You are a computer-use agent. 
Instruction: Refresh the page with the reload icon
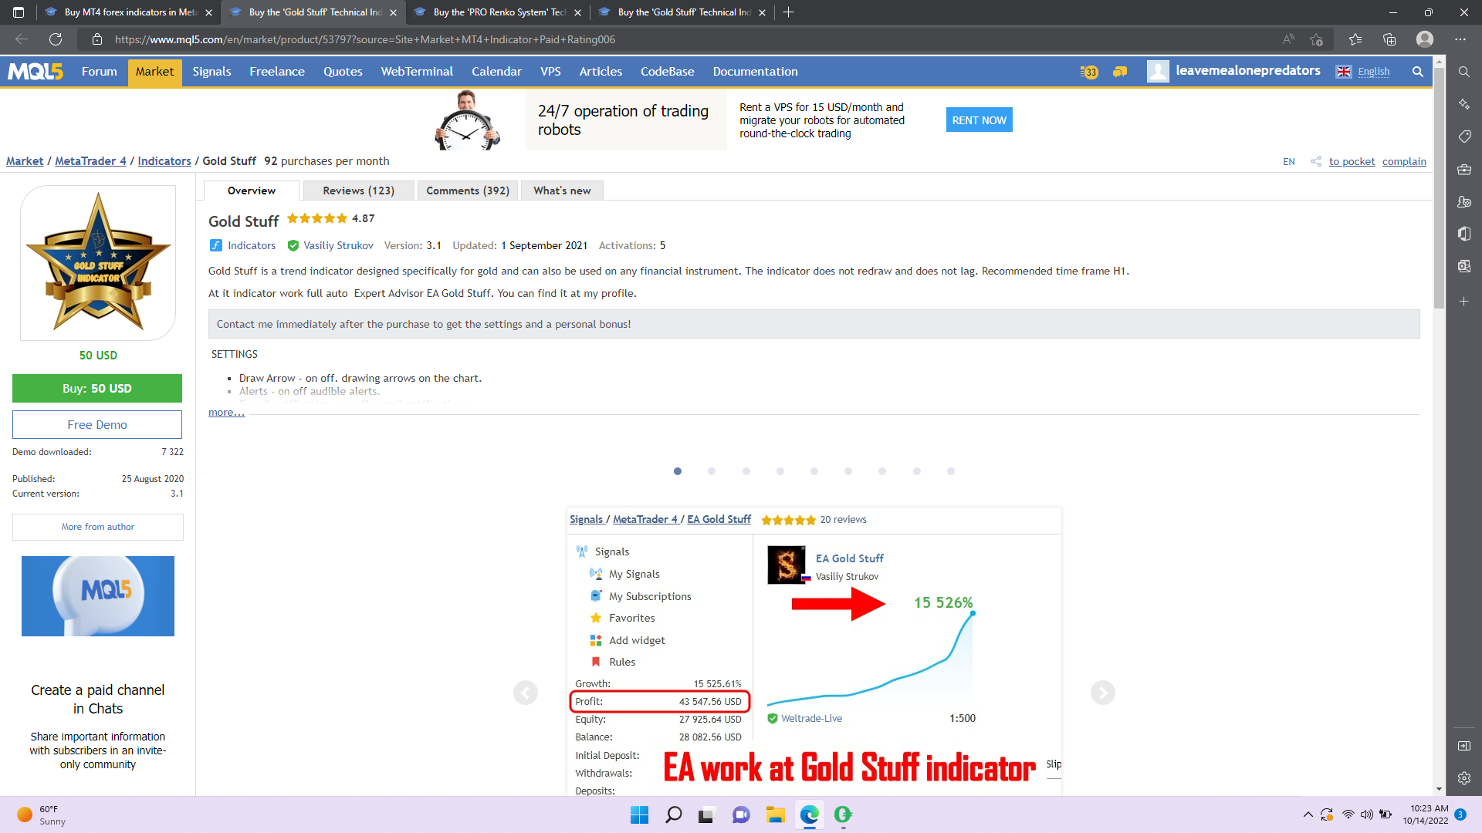[x=56, y=39]
